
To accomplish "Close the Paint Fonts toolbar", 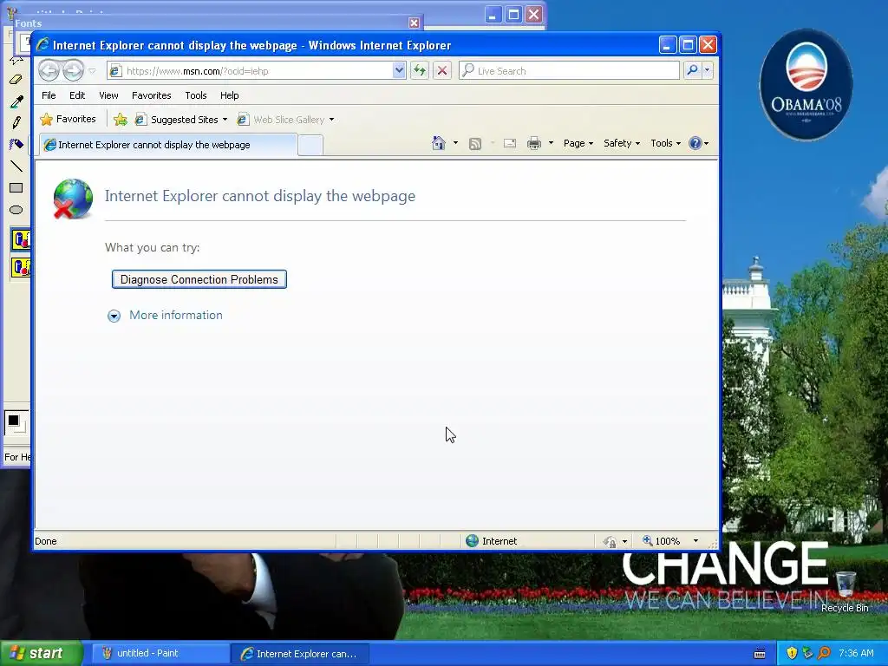I will point(414,23).
